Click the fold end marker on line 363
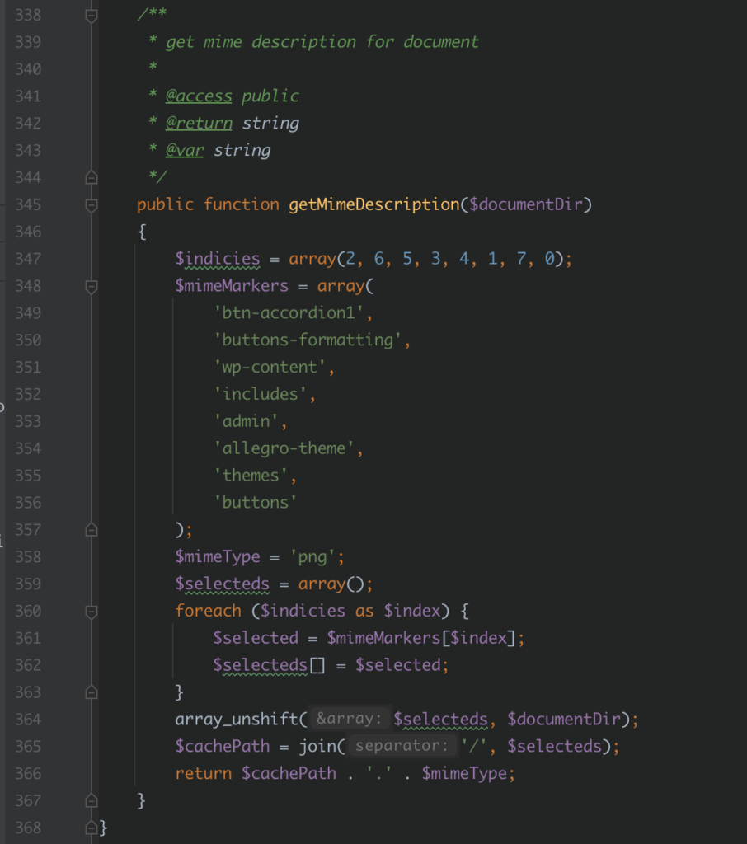Viewport: 747px width, 844px height. click(x=92, y=692)
